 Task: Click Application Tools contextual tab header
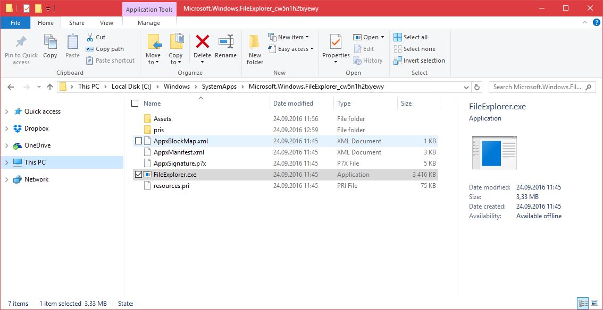149,10
